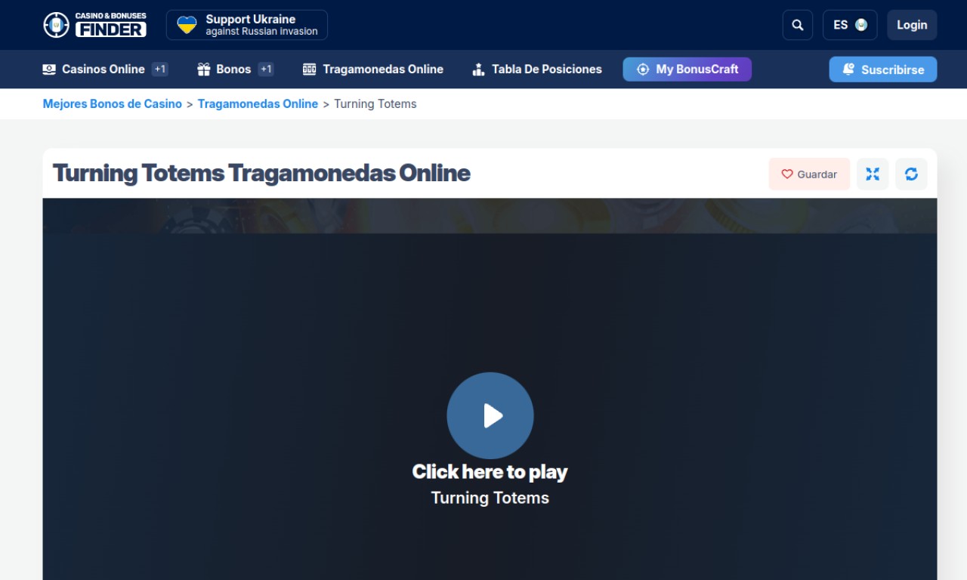Toggle fullscreen mode for the game
This screenshot has height=580, width=967.
pyautogui.click(x=873, y=174)
